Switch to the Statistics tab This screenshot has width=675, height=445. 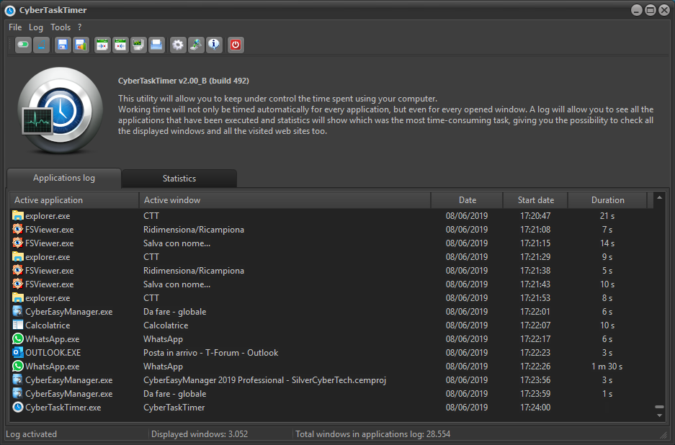pos(179,178)
